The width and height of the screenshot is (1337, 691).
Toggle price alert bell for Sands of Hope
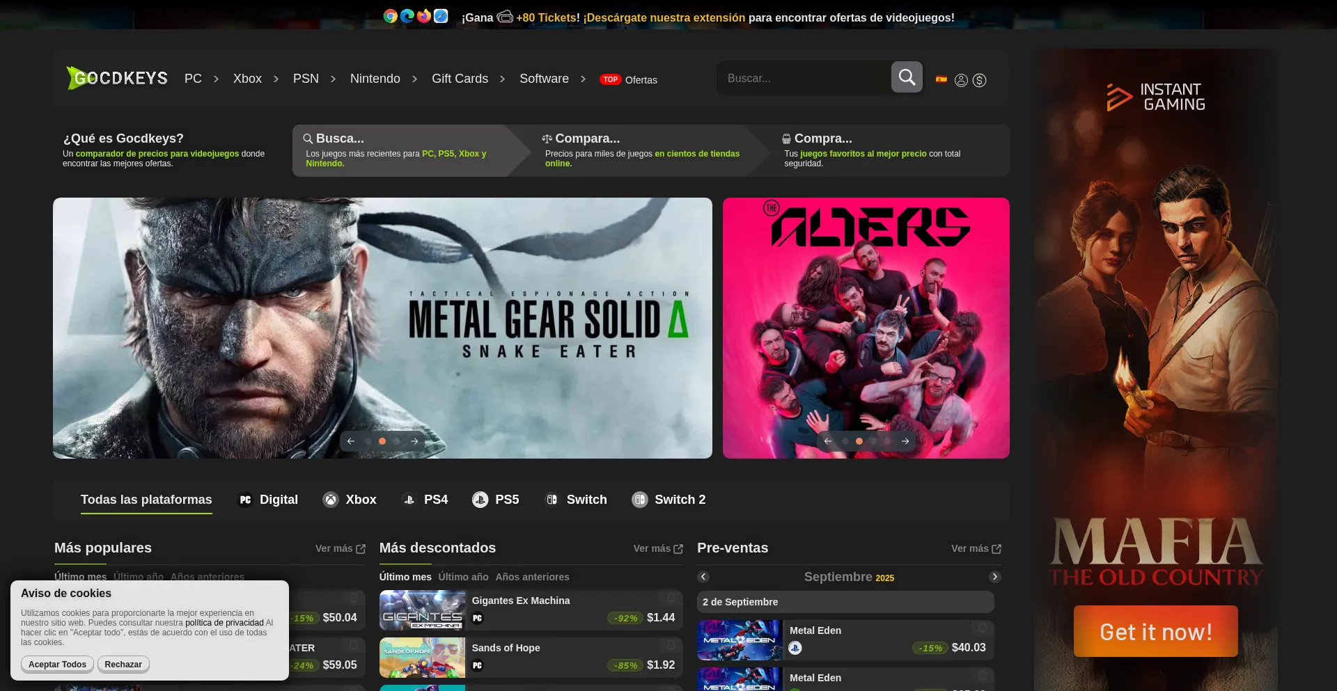pyautogui.click(x=671, y=646)
